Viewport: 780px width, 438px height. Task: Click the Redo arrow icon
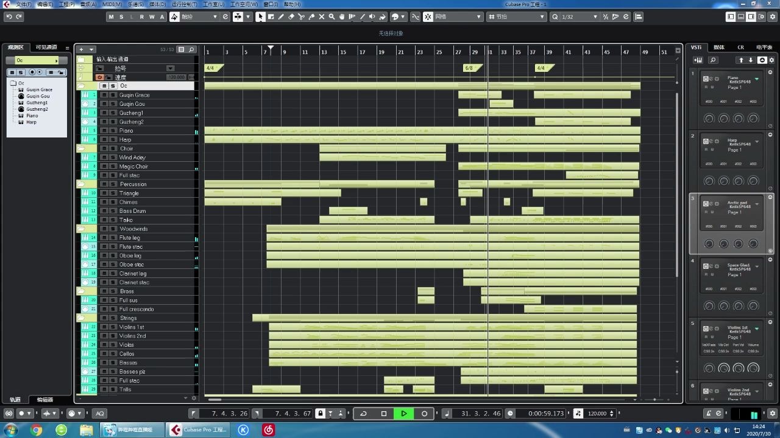click(x=19, y=16)
